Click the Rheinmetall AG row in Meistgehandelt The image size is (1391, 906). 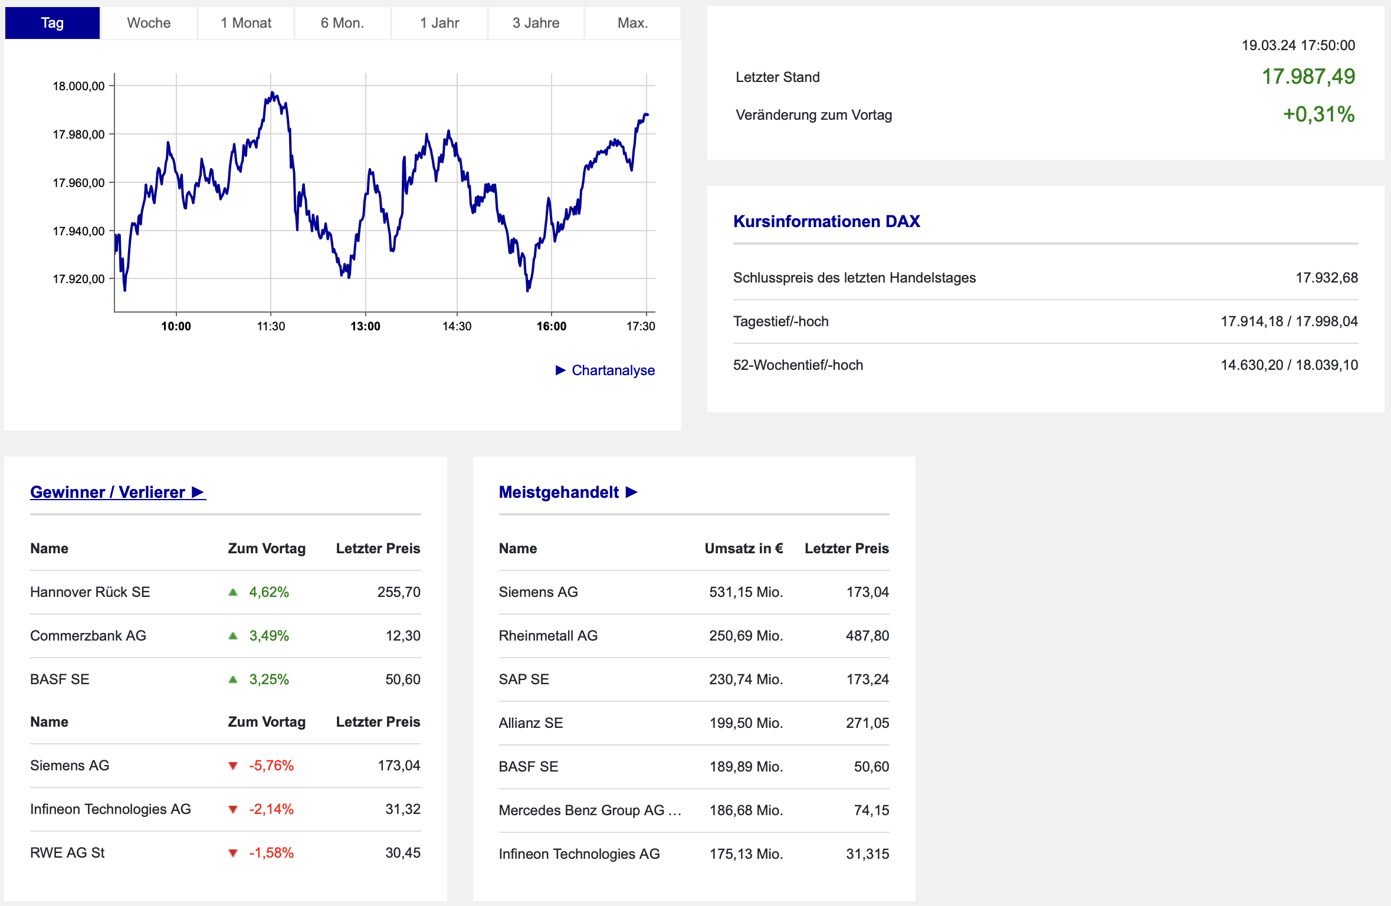click(x=548, y=636)
